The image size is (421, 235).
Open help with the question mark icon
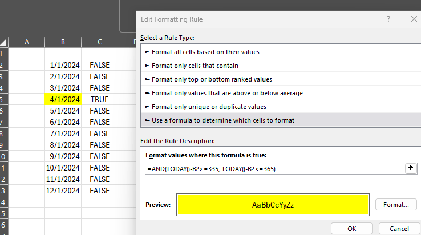point(388,19)
